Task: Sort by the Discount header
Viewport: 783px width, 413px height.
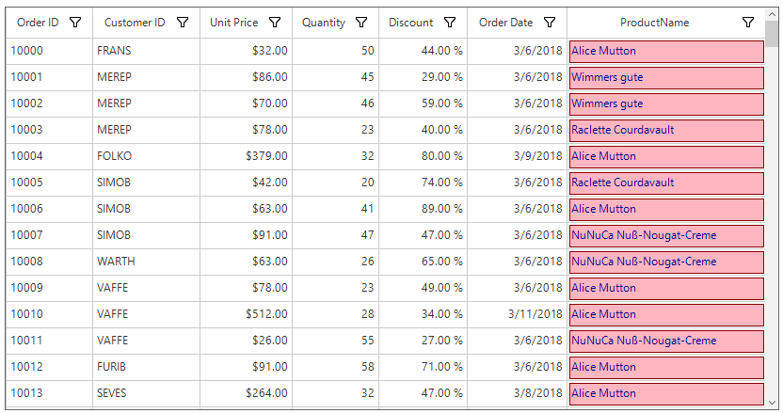Action: pos(411,23)
